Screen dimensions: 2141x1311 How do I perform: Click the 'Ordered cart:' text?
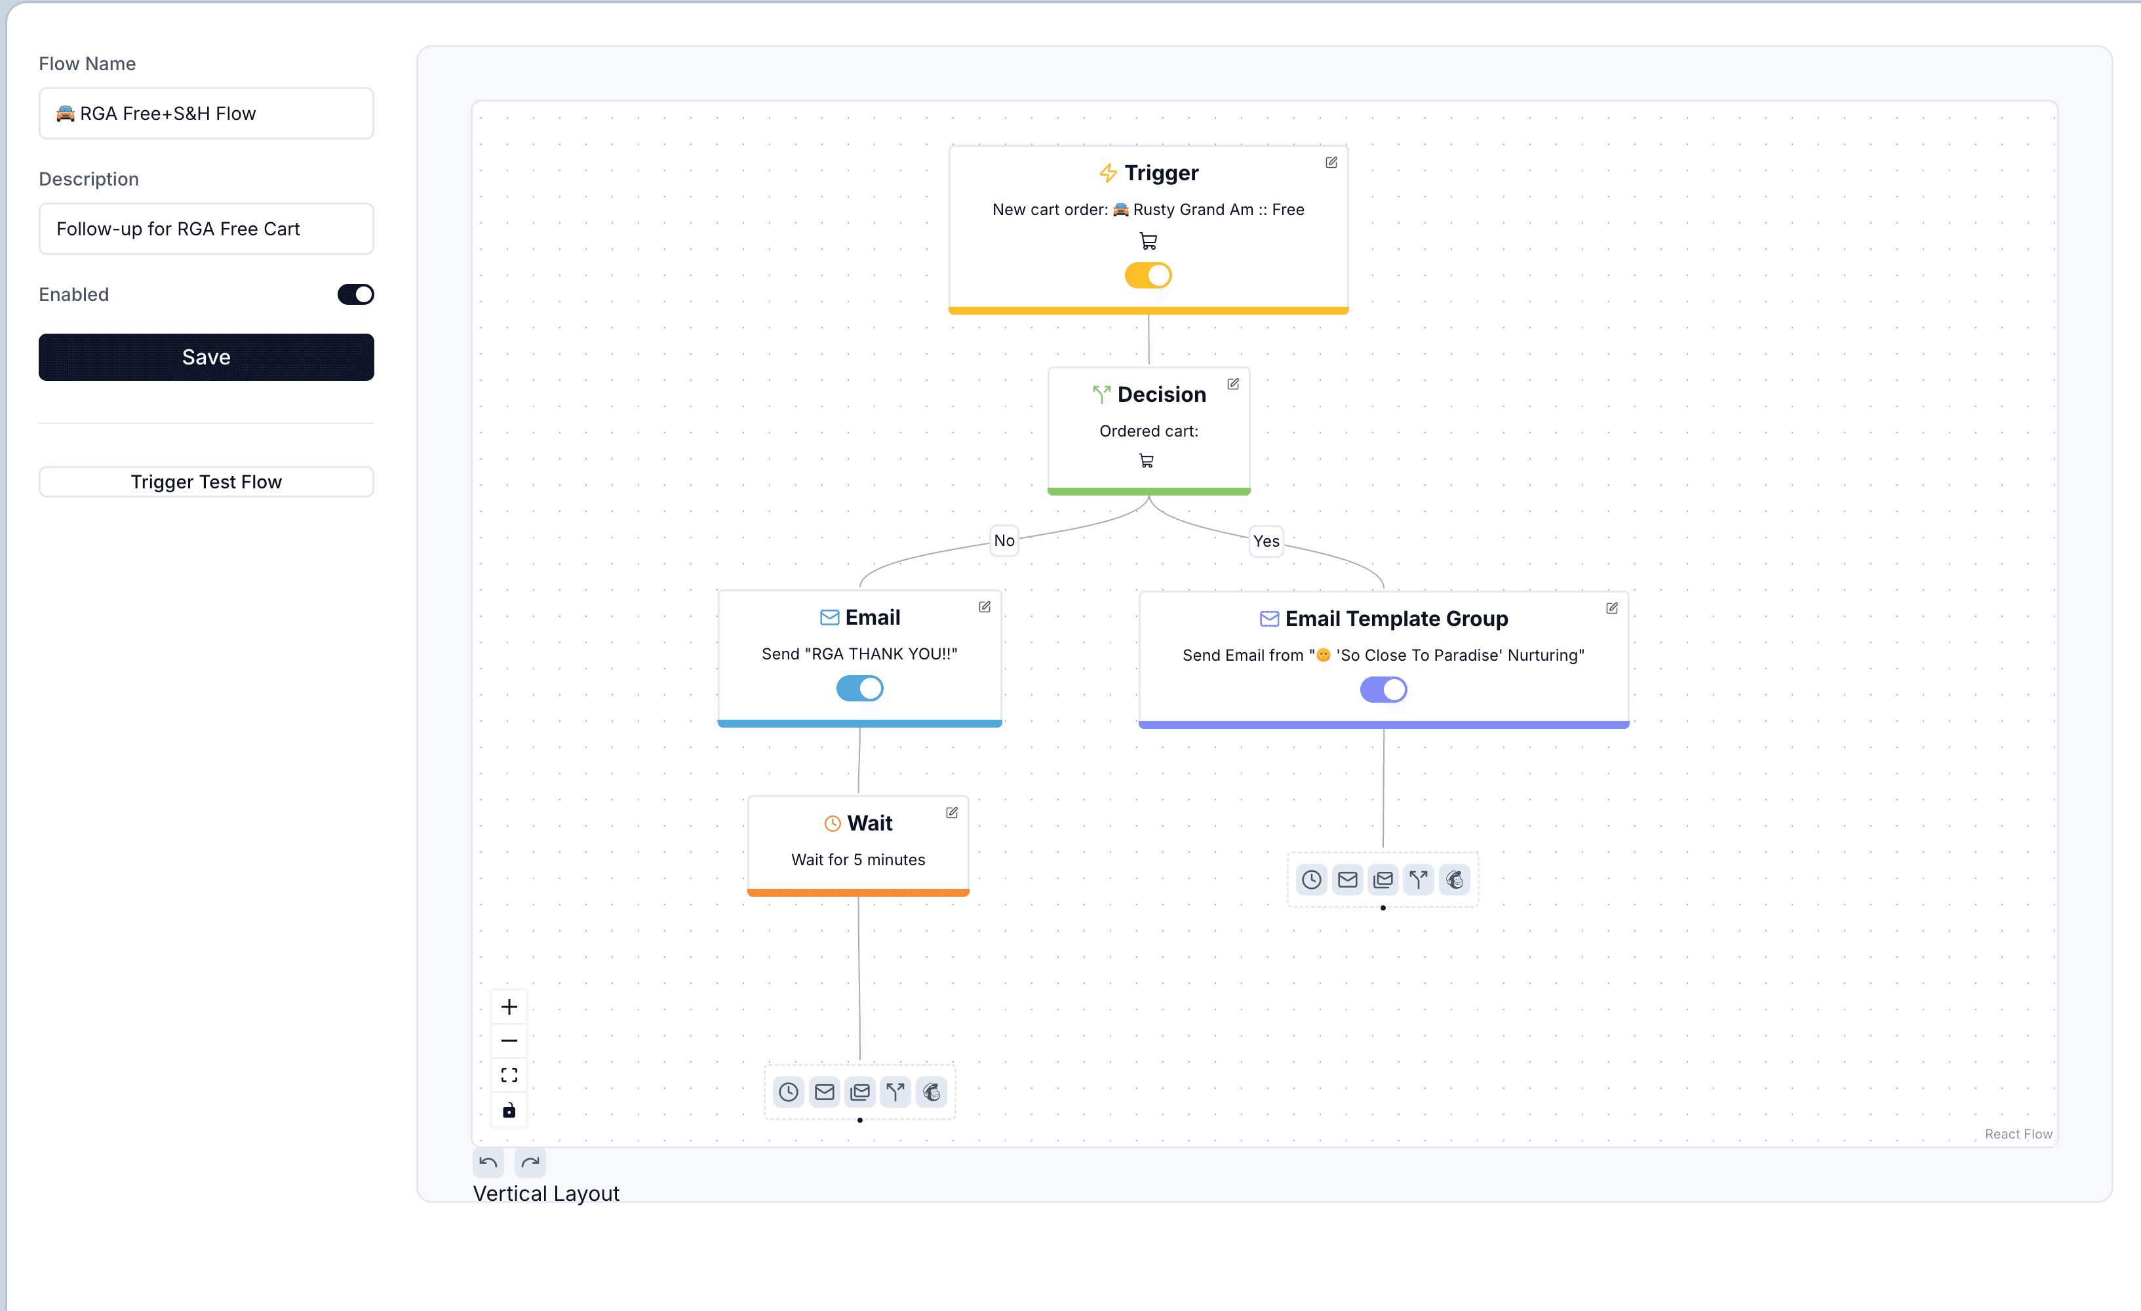click(1149, 431)
